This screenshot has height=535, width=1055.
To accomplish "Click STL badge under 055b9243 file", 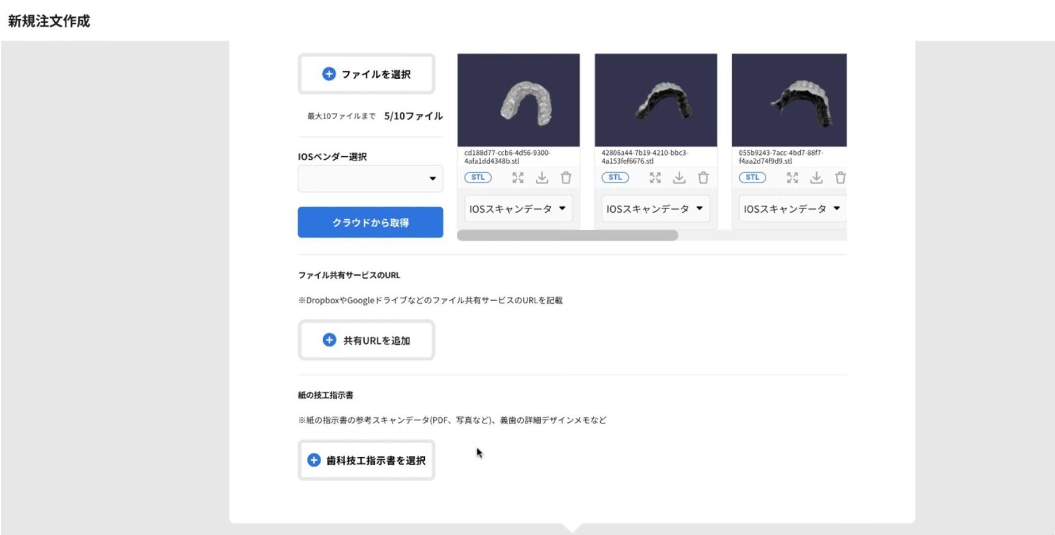I will 752,178.
